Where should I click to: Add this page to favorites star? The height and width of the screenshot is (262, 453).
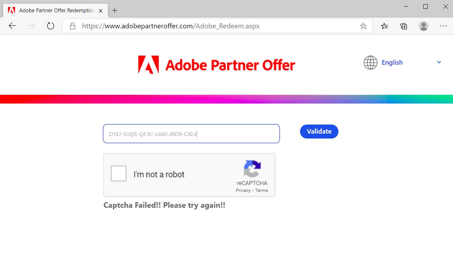(363, 26)
